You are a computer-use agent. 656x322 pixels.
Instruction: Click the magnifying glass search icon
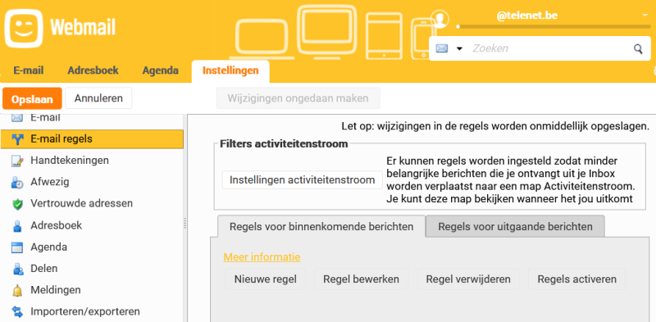click(638, 49)
